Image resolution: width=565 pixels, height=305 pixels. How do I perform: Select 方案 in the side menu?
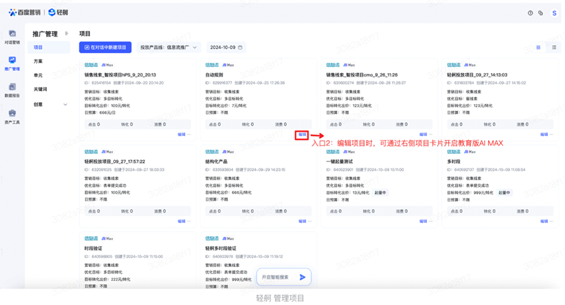(38, 61)
